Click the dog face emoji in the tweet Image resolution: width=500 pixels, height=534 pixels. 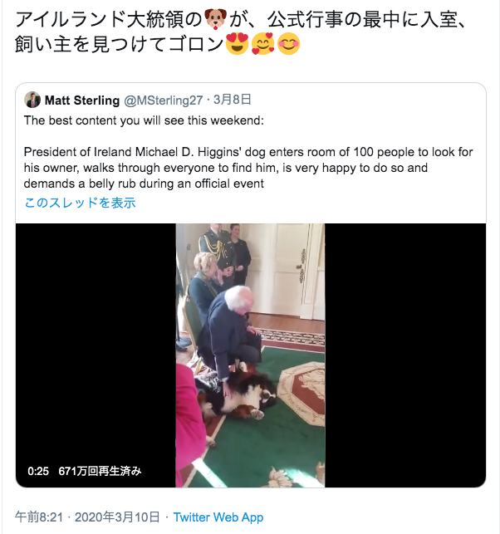216,19
